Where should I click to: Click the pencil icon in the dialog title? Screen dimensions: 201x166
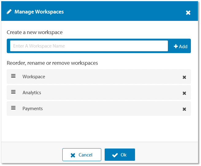(9, 12)
